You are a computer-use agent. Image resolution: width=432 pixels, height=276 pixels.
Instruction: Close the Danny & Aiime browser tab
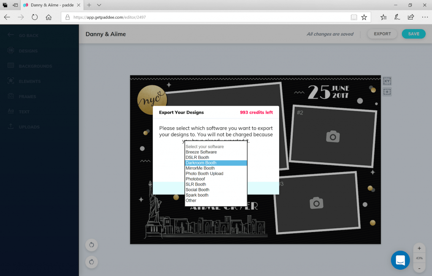point(78,5)
